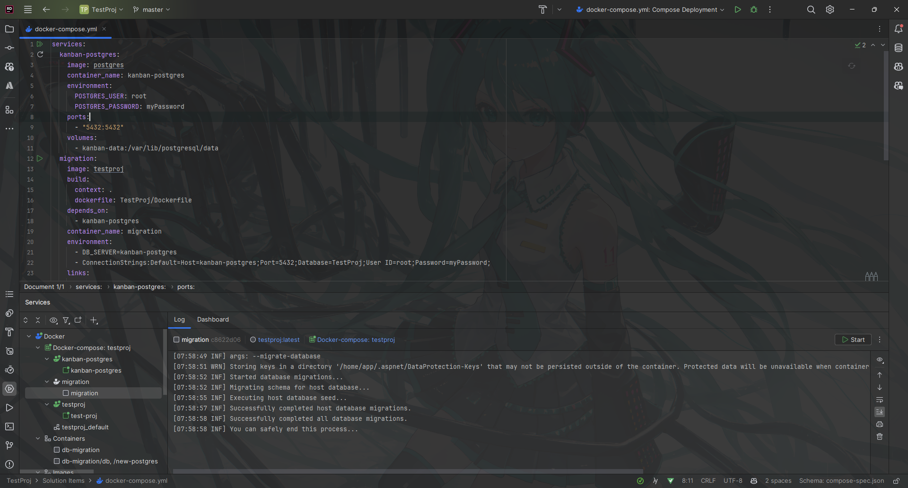The image size is (908, 488).
Task: Open Services filter options
Action: (x=66, y=320)
